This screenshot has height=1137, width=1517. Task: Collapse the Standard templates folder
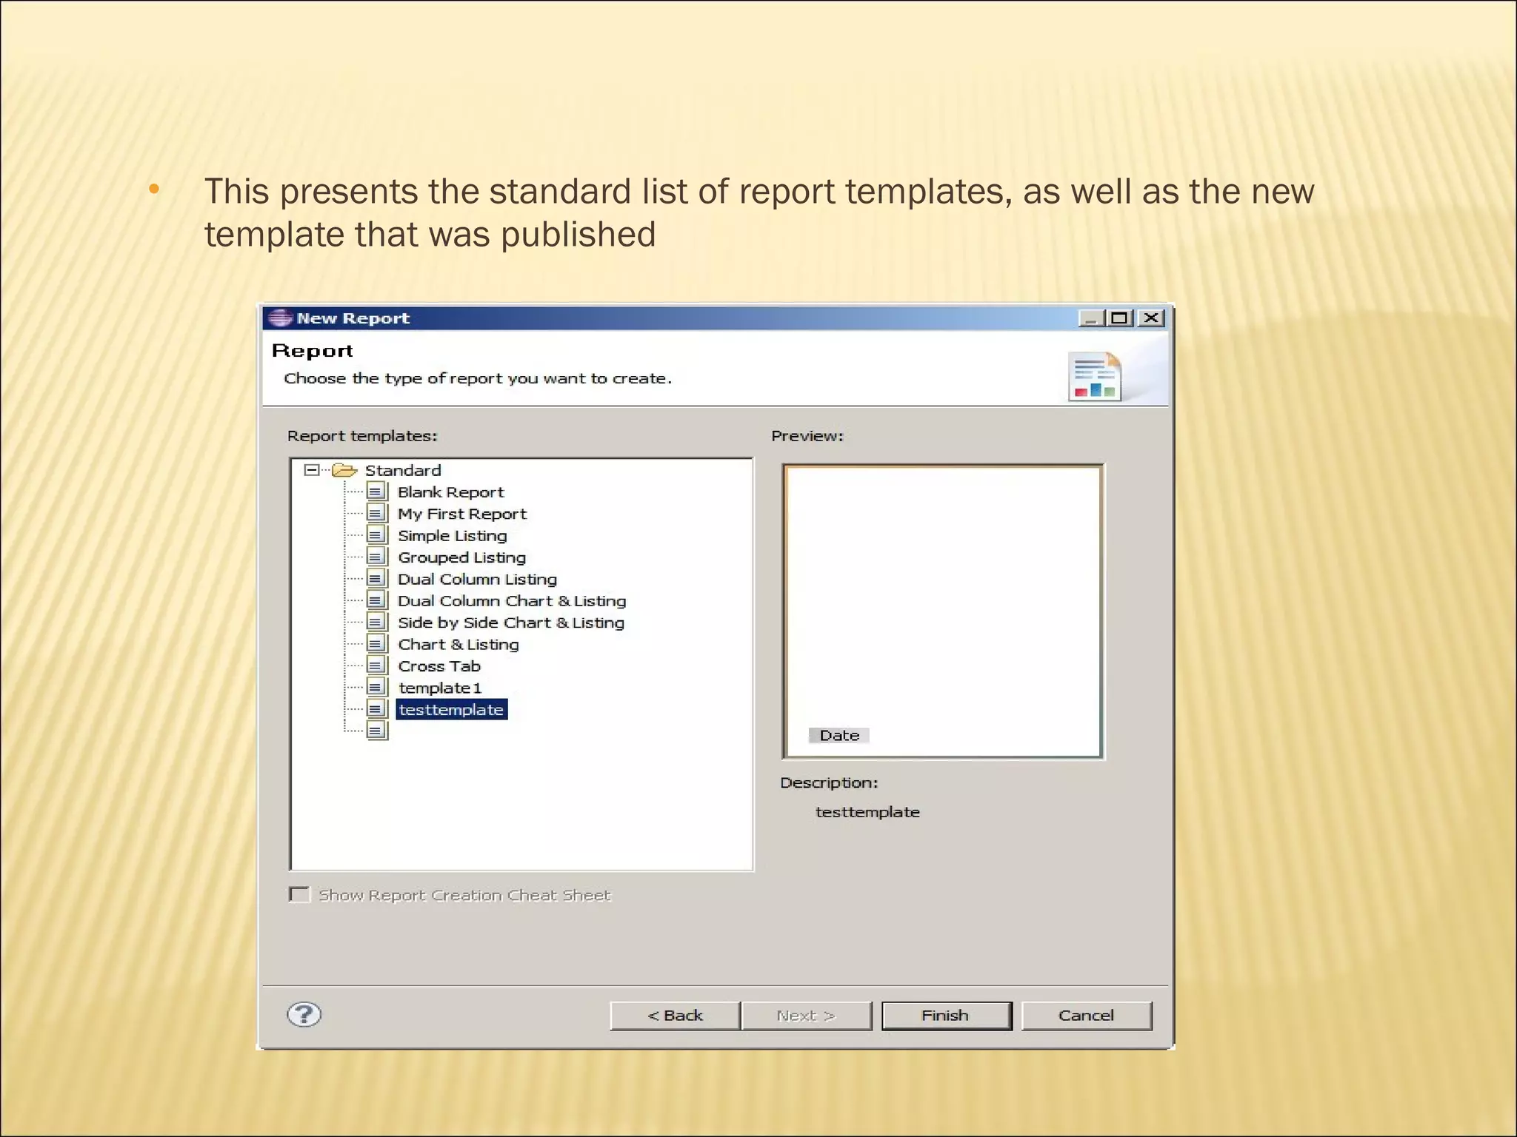click(x=312, y=470)
